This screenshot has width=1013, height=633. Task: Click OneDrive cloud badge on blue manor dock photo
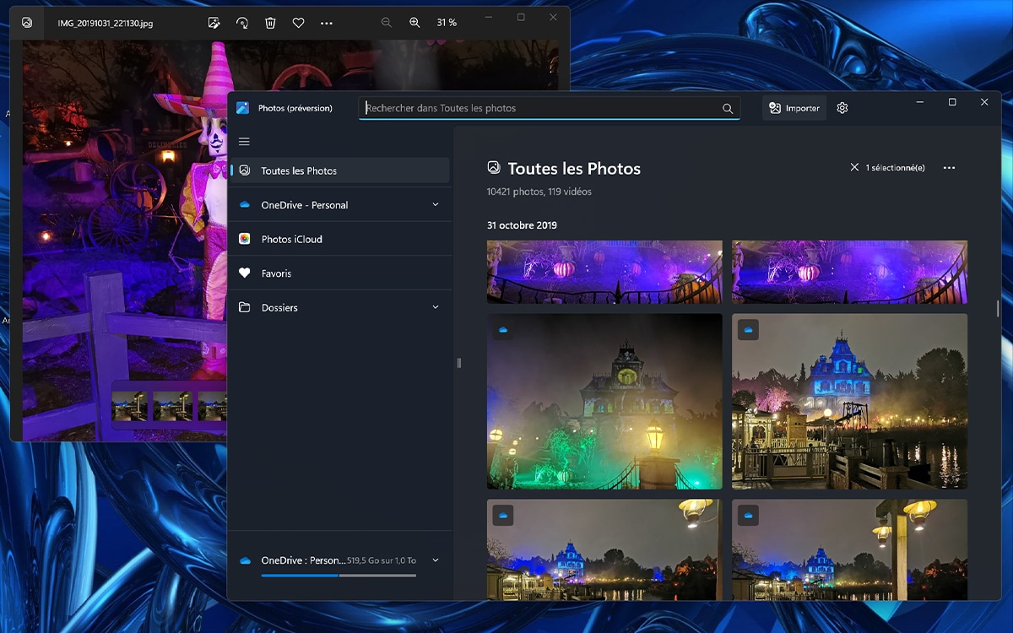748,330
